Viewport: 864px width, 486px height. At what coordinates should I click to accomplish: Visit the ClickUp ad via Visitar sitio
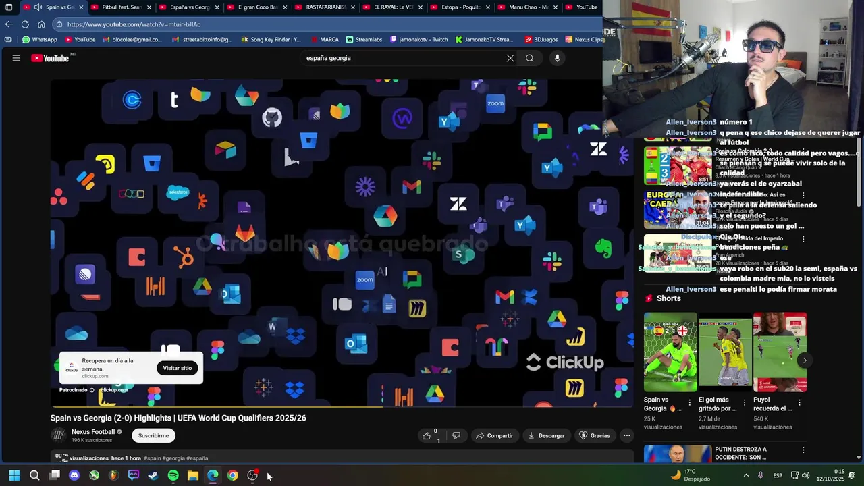coord(178,368)
